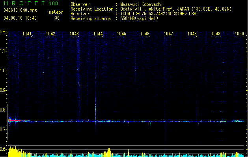Click the 1046 time axis marker
This screenshot has width=248, height=157.
click(145, 34)
